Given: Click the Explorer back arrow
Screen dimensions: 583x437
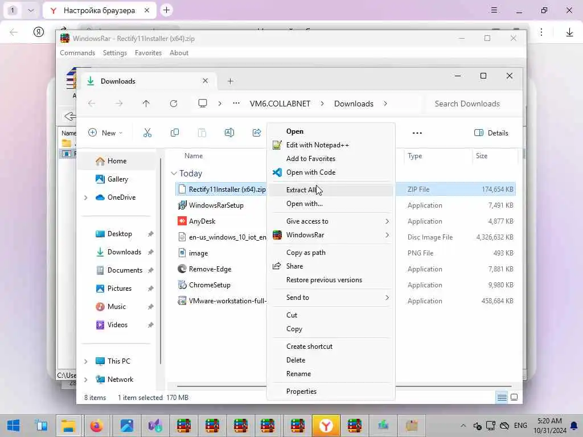Looking at the screenshot, I should tap(92, 104).
